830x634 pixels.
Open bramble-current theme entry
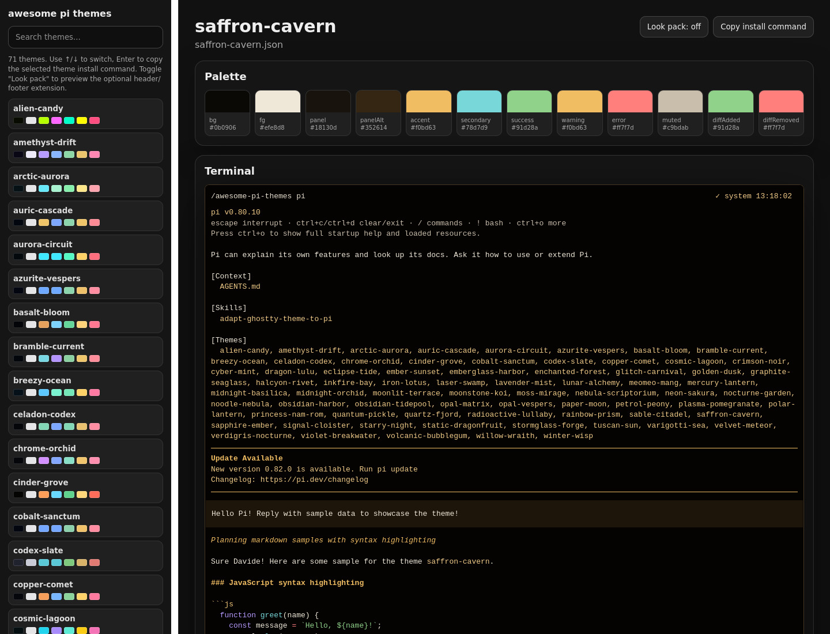pos(85,352)
